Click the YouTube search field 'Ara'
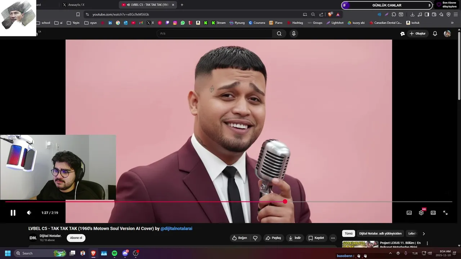Image resolution: width=461 pixels, height=259 pixels. coord(215,33)
